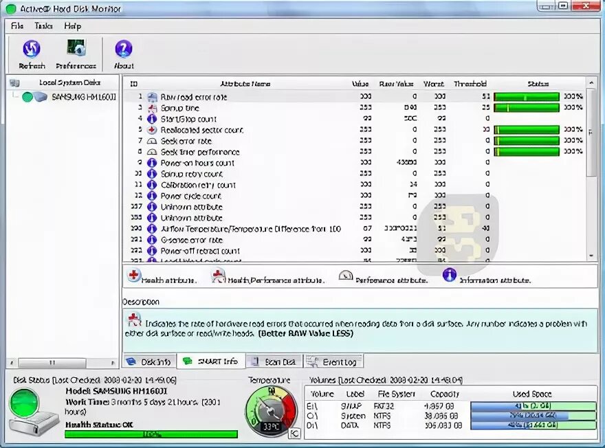
Task: Select the C:\ System volume row
Action: point(451,416)
